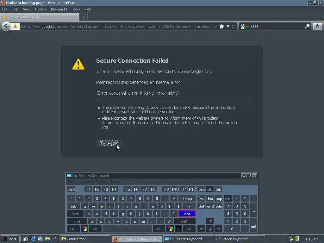Screen dimensions: 324x243
Task: Open a new tab with plus button
Action: tap(84, 17)
